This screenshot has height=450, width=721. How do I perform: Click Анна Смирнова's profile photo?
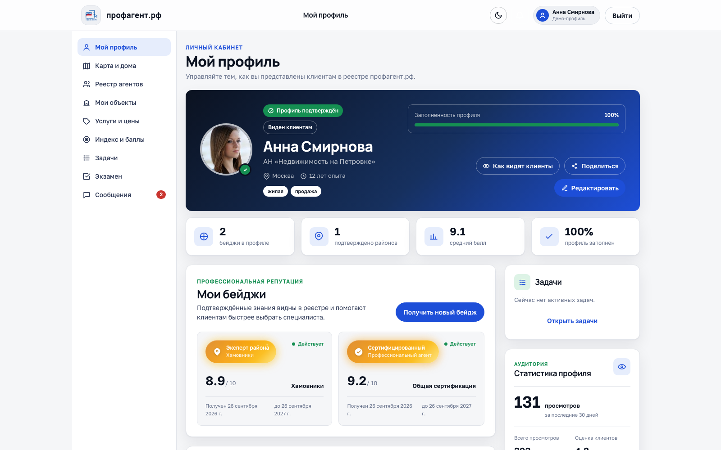point(226,149)
